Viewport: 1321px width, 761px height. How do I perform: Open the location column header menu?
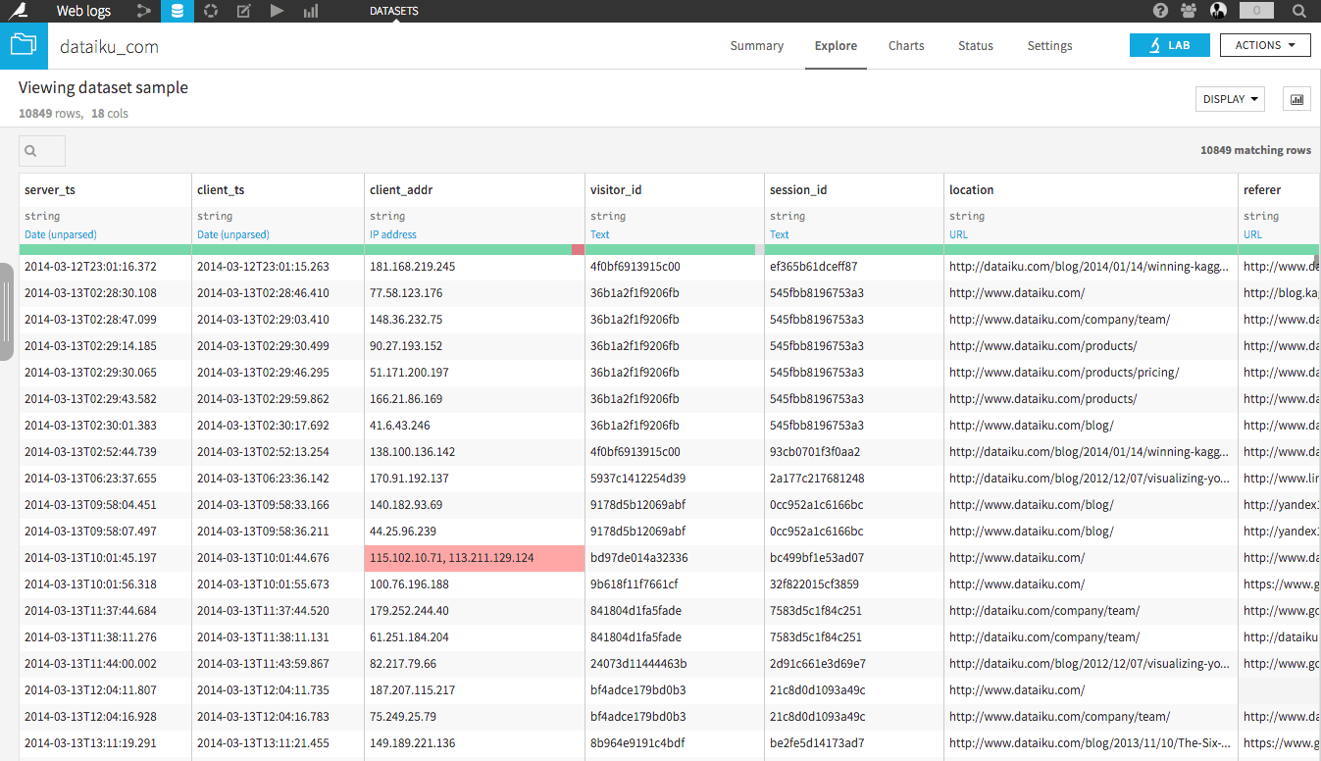click(972, 190)
